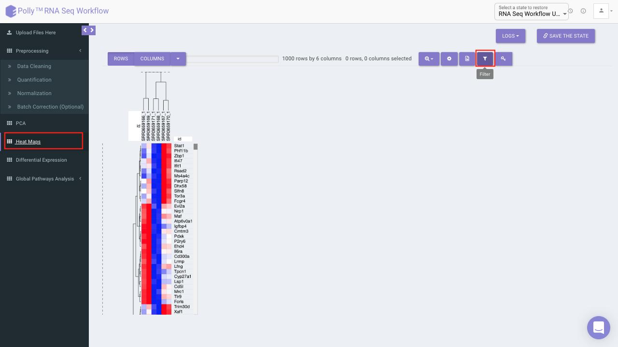This screenshot has height=347, width=618.
Task: Click the ROWS button
Action: tap(121, 59)
